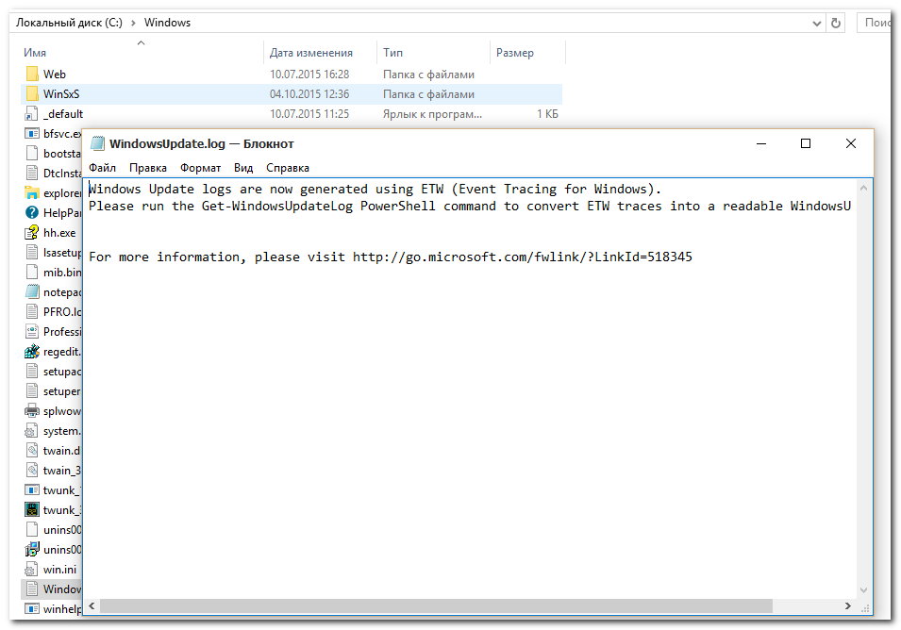Click the type cell Ярлык к програм...
Image resolution: width=901 pixels, height=630 pixels.
(x=433, y=114)
